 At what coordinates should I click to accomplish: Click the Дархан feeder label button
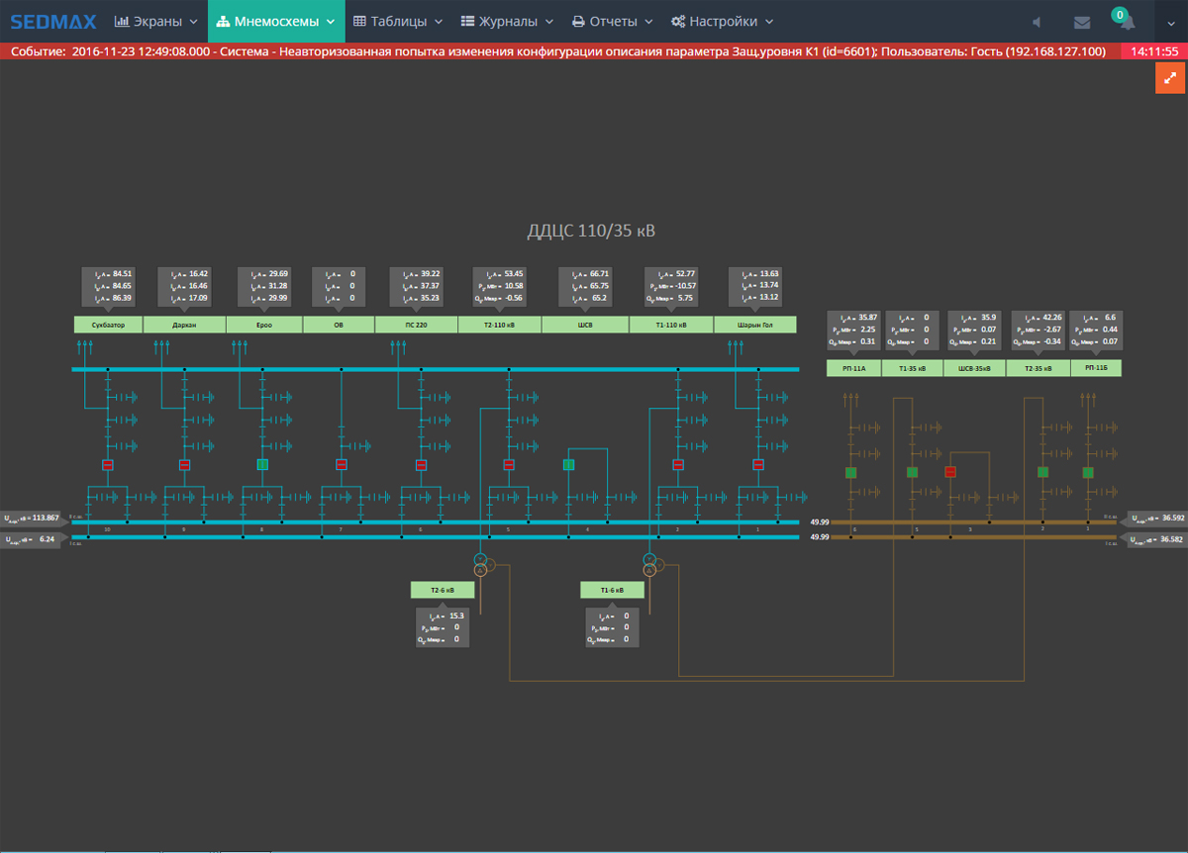coord(184,325)
